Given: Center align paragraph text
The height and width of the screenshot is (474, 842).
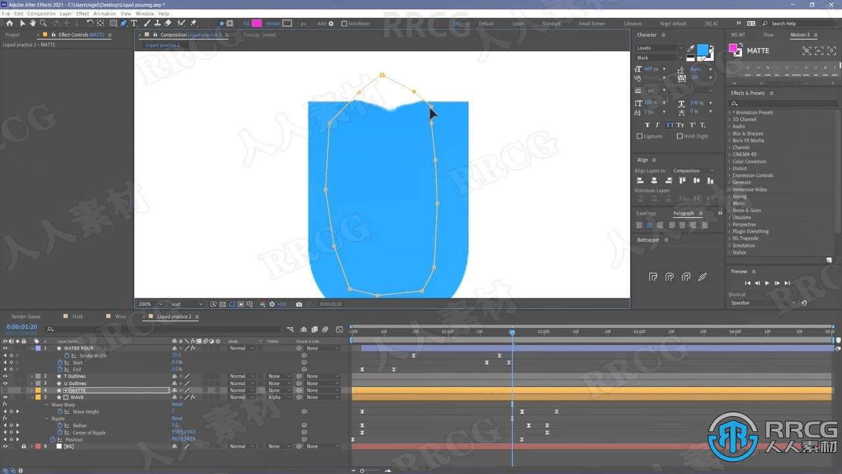Looking at the screenshot, I should [649, 225].
